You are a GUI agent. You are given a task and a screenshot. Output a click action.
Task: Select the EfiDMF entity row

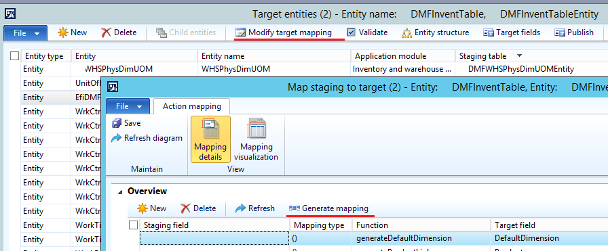pos(61,97)
